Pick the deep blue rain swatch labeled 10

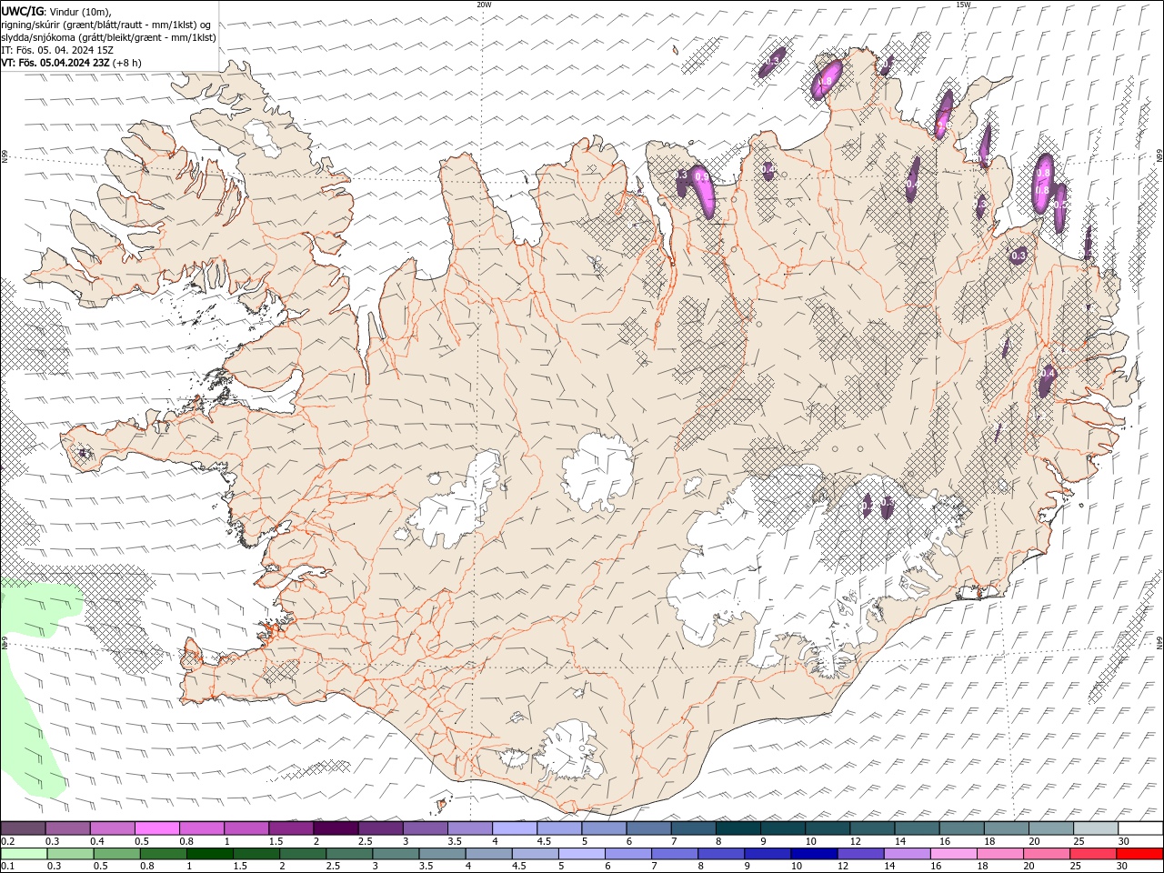click(x=814, y=854)
